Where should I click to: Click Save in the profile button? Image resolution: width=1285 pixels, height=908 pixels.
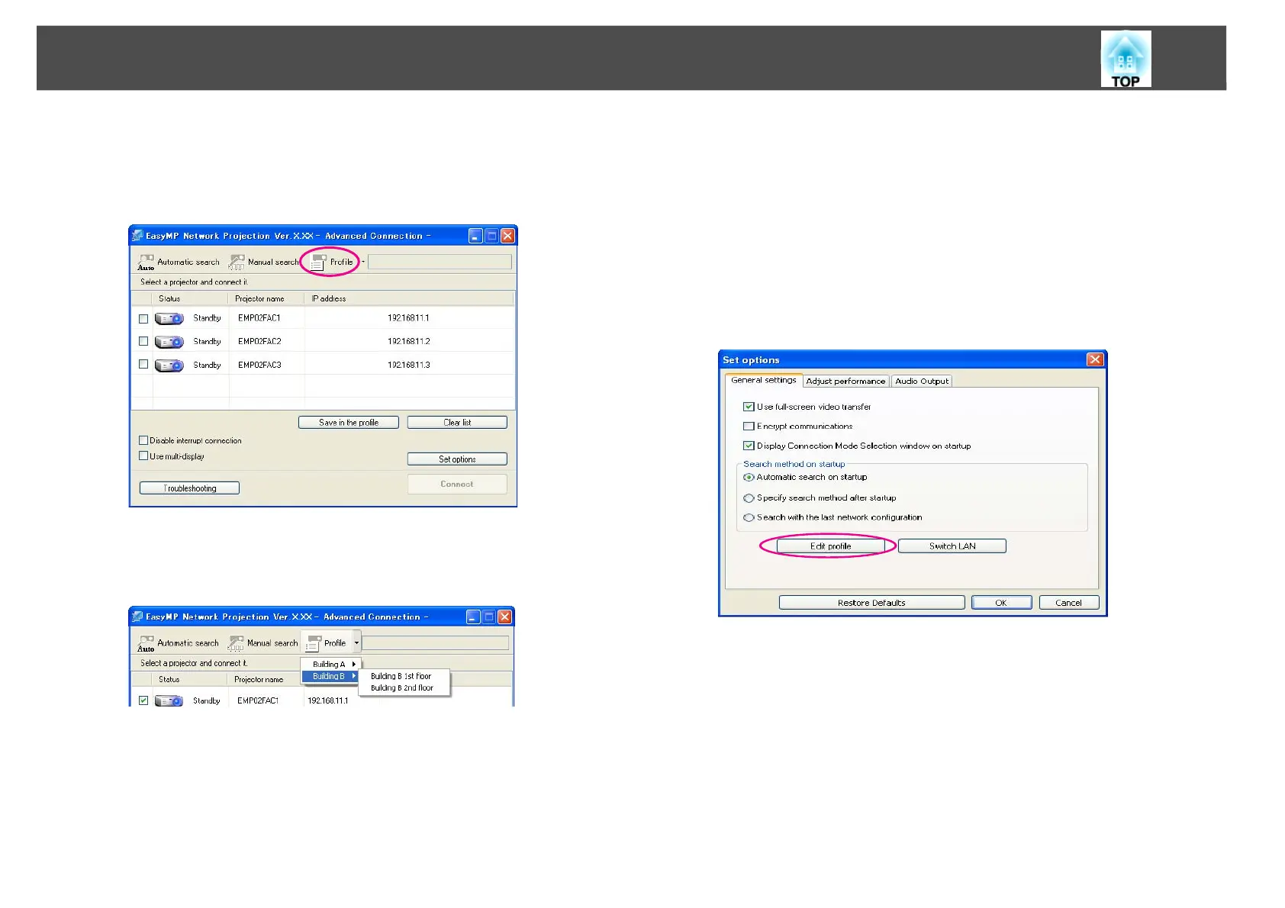point(349,422)
